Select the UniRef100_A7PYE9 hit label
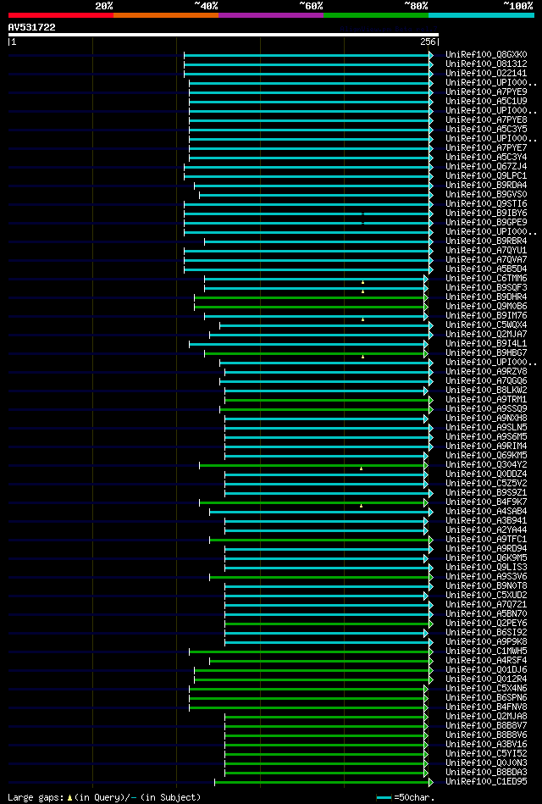The image size is (542, 804). [x=486, y=92]
